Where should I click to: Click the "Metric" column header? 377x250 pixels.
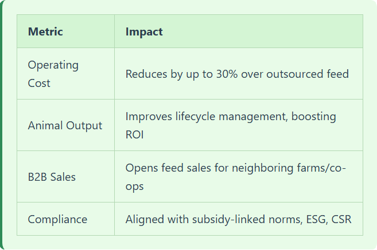[45, 32]
